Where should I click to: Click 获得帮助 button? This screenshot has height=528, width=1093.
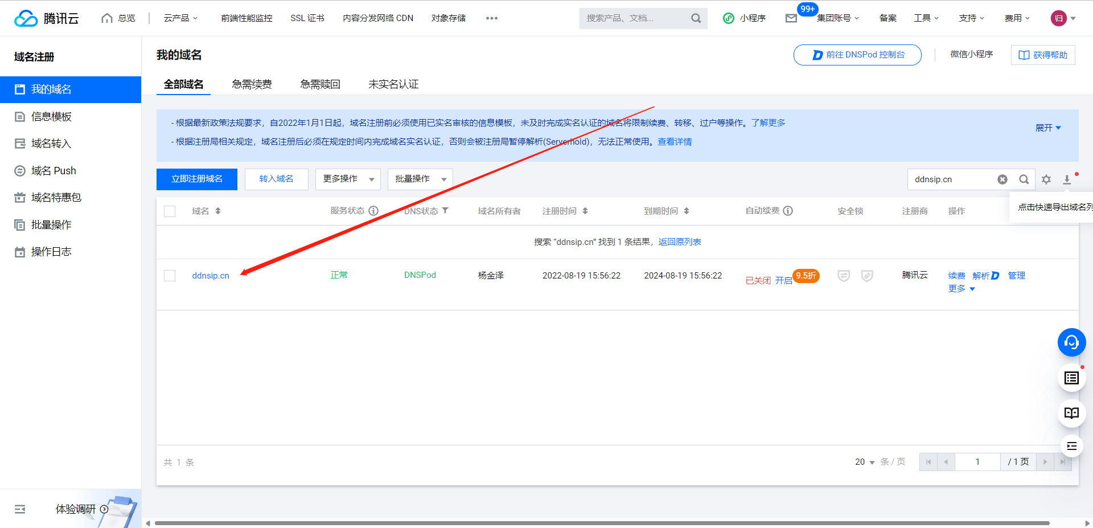[x=1043, y=55]
